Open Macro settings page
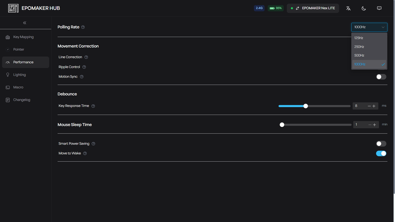Image resolution: width=395 pixels, height=222 pixels. (x=25, y=87)
